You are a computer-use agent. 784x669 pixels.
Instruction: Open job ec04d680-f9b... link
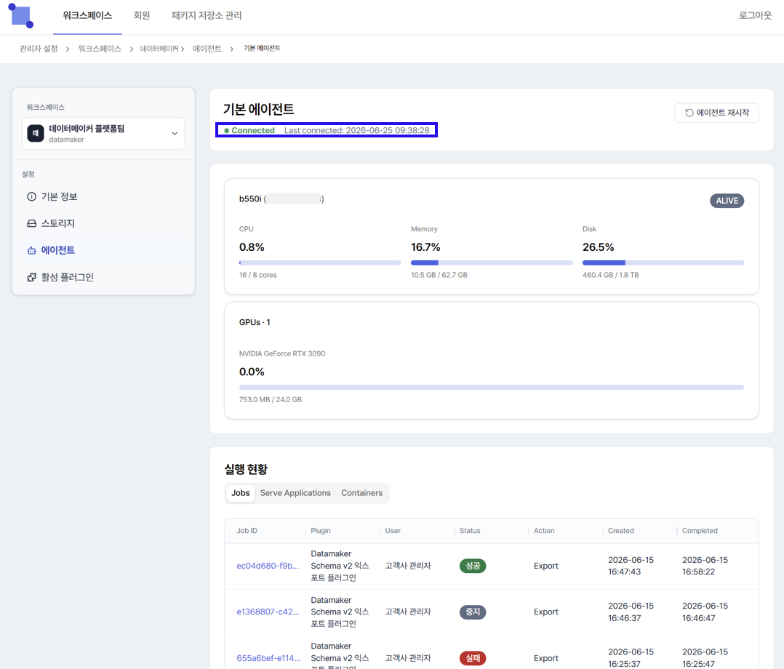click(x=268, y=566)
